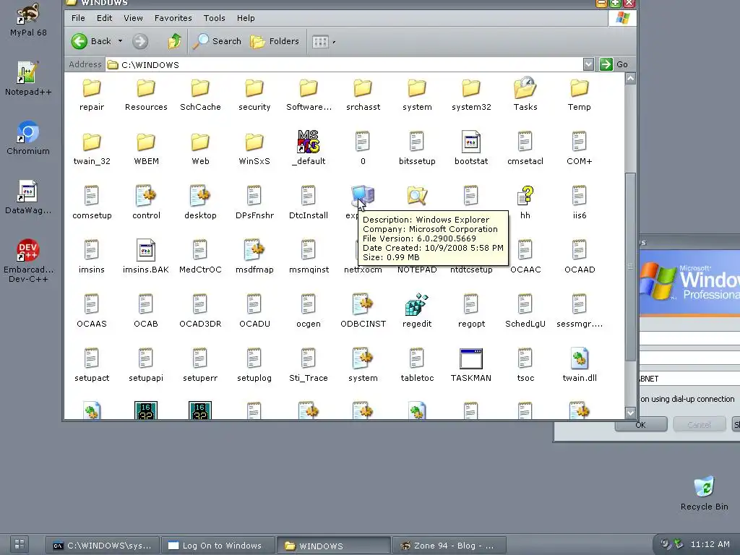Switch to the C:\WINDOWS\sys... command prompt task
Image resolution: width=740 pixels, height=555 pixels.
(x=103, y=545)
